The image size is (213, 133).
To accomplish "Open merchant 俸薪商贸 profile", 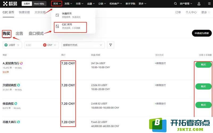I will [8, 104].
